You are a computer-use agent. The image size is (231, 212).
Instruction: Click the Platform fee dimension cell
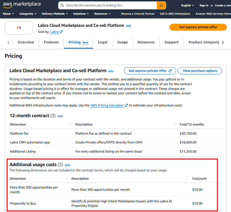click(x=19, y=134)
